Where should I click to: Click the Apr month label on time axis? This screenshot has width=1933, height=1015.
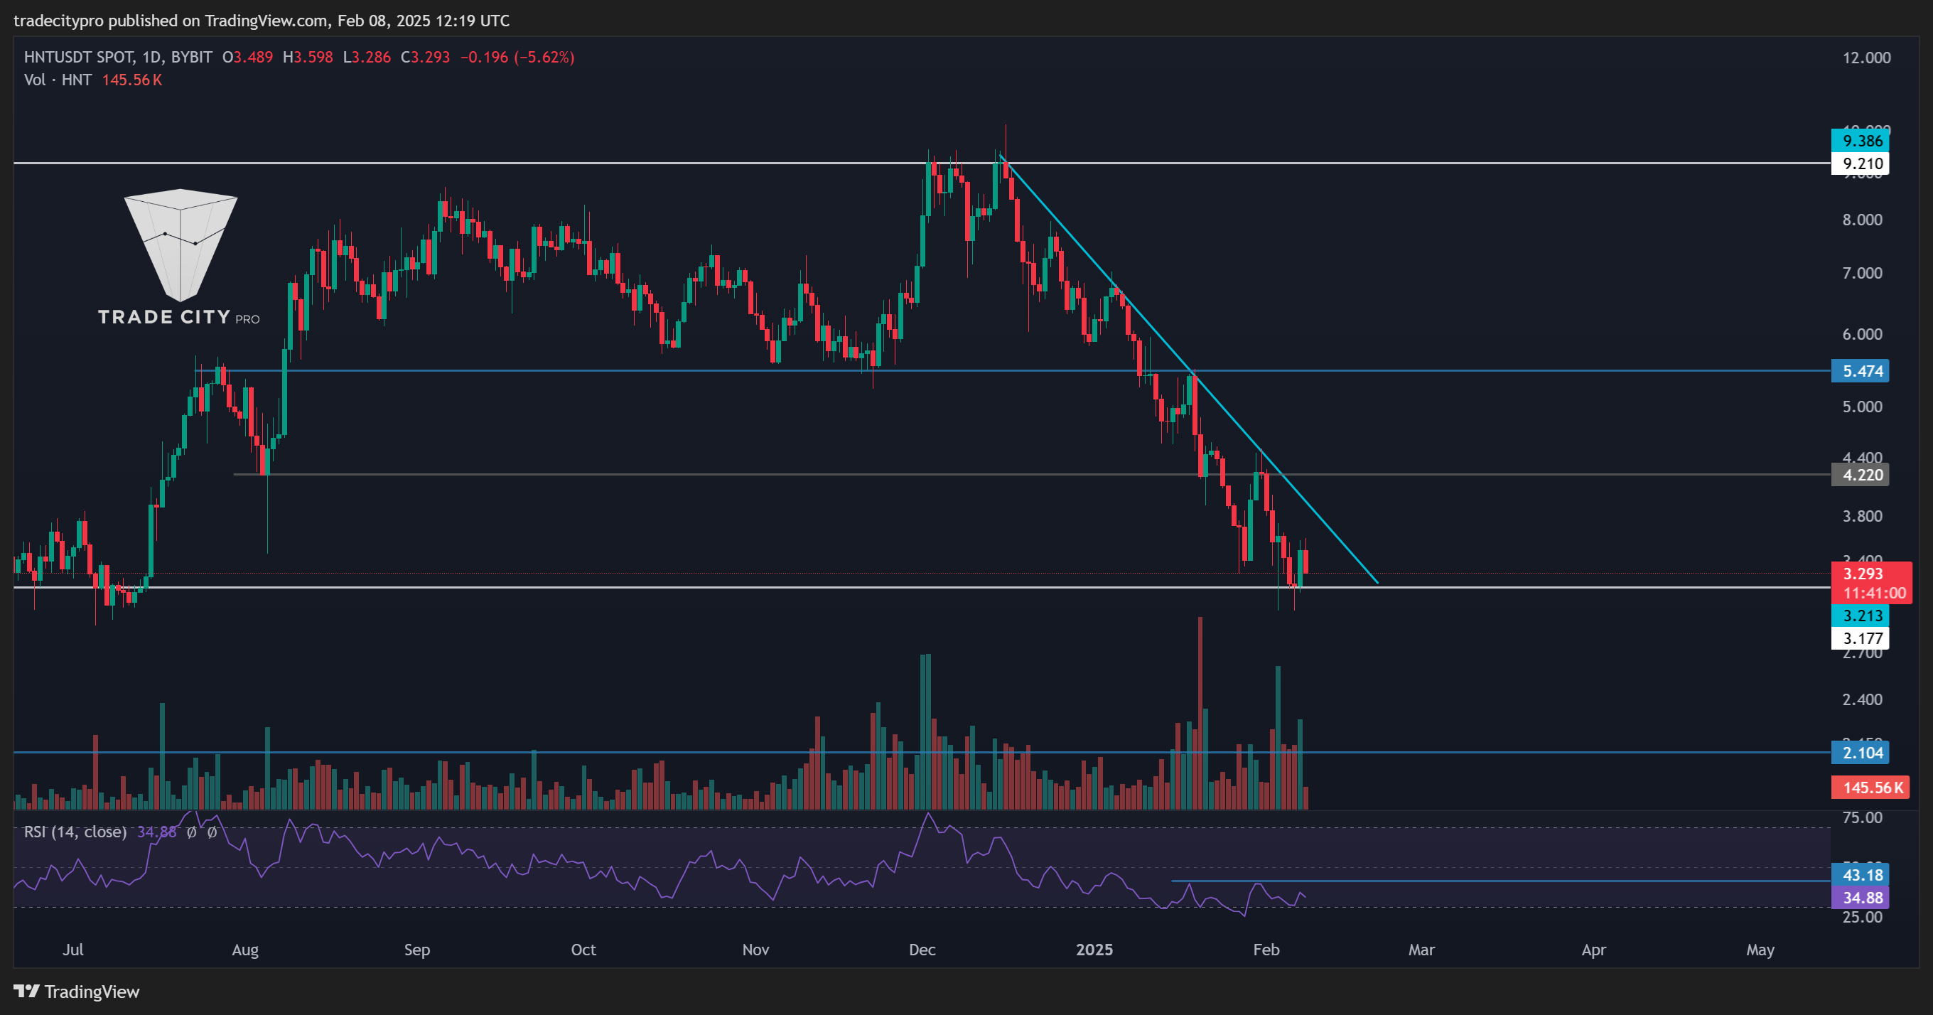click(1593, 950)
